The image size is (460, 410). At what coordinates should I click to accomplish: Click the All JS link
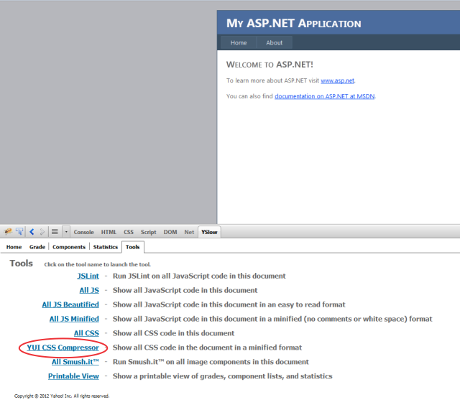pyautogui.click(x=89, y=290)
